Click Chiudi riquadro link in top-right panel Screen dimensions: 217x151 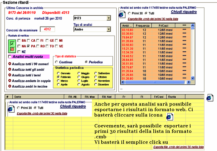184,12
